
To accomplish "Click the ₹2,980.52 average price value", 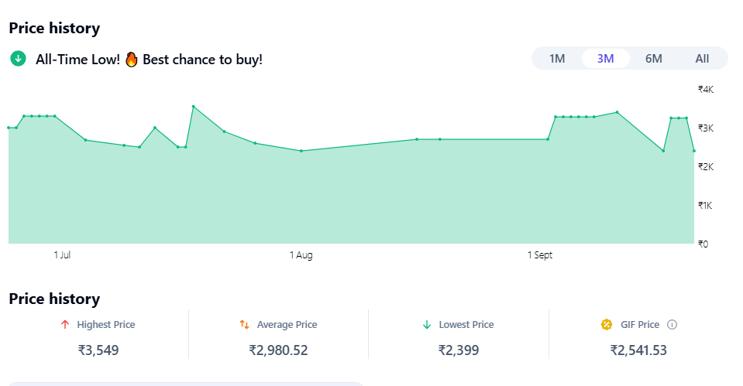I will click(x=278, y=350).
